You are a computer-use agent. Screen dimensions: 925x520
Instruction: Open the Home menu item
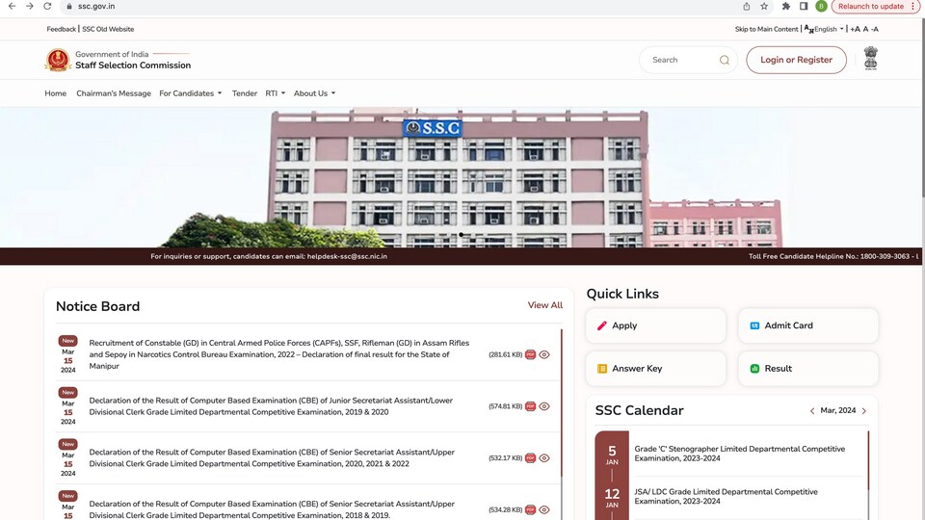pyautogui.click(x=56, y=93)
